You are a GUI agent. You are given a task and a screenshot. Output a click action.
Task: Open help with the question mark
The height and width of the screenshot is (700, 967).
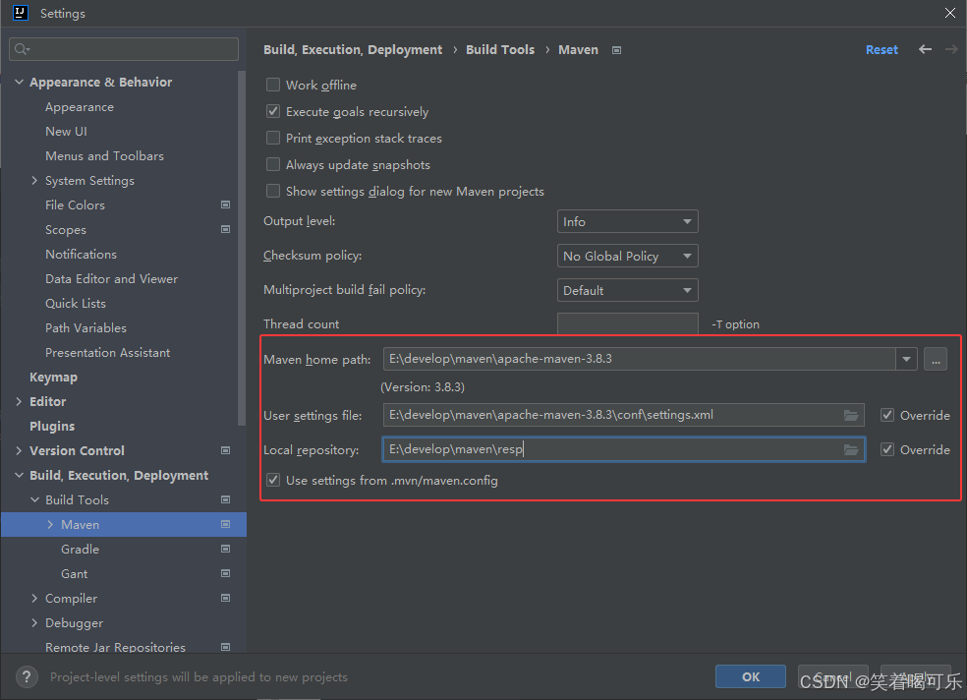(x=27, y=677)
